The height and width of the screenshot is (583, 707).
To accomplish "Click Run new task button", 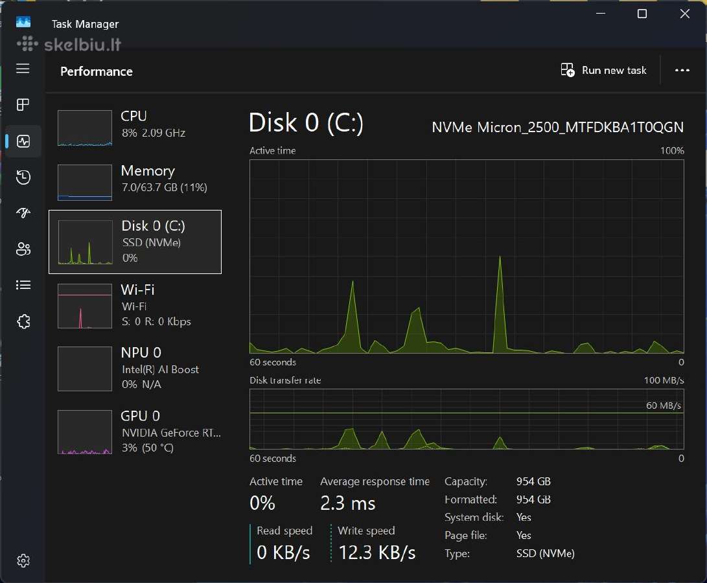I will 603,71.
